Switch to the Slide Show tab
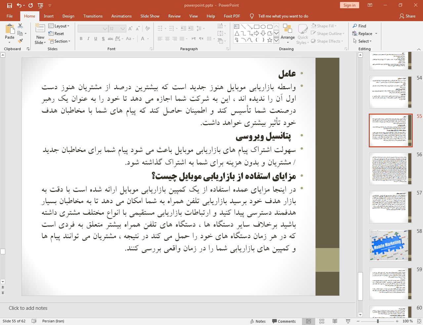This screenshot has height=325, width=423. (x=150, y=16)
